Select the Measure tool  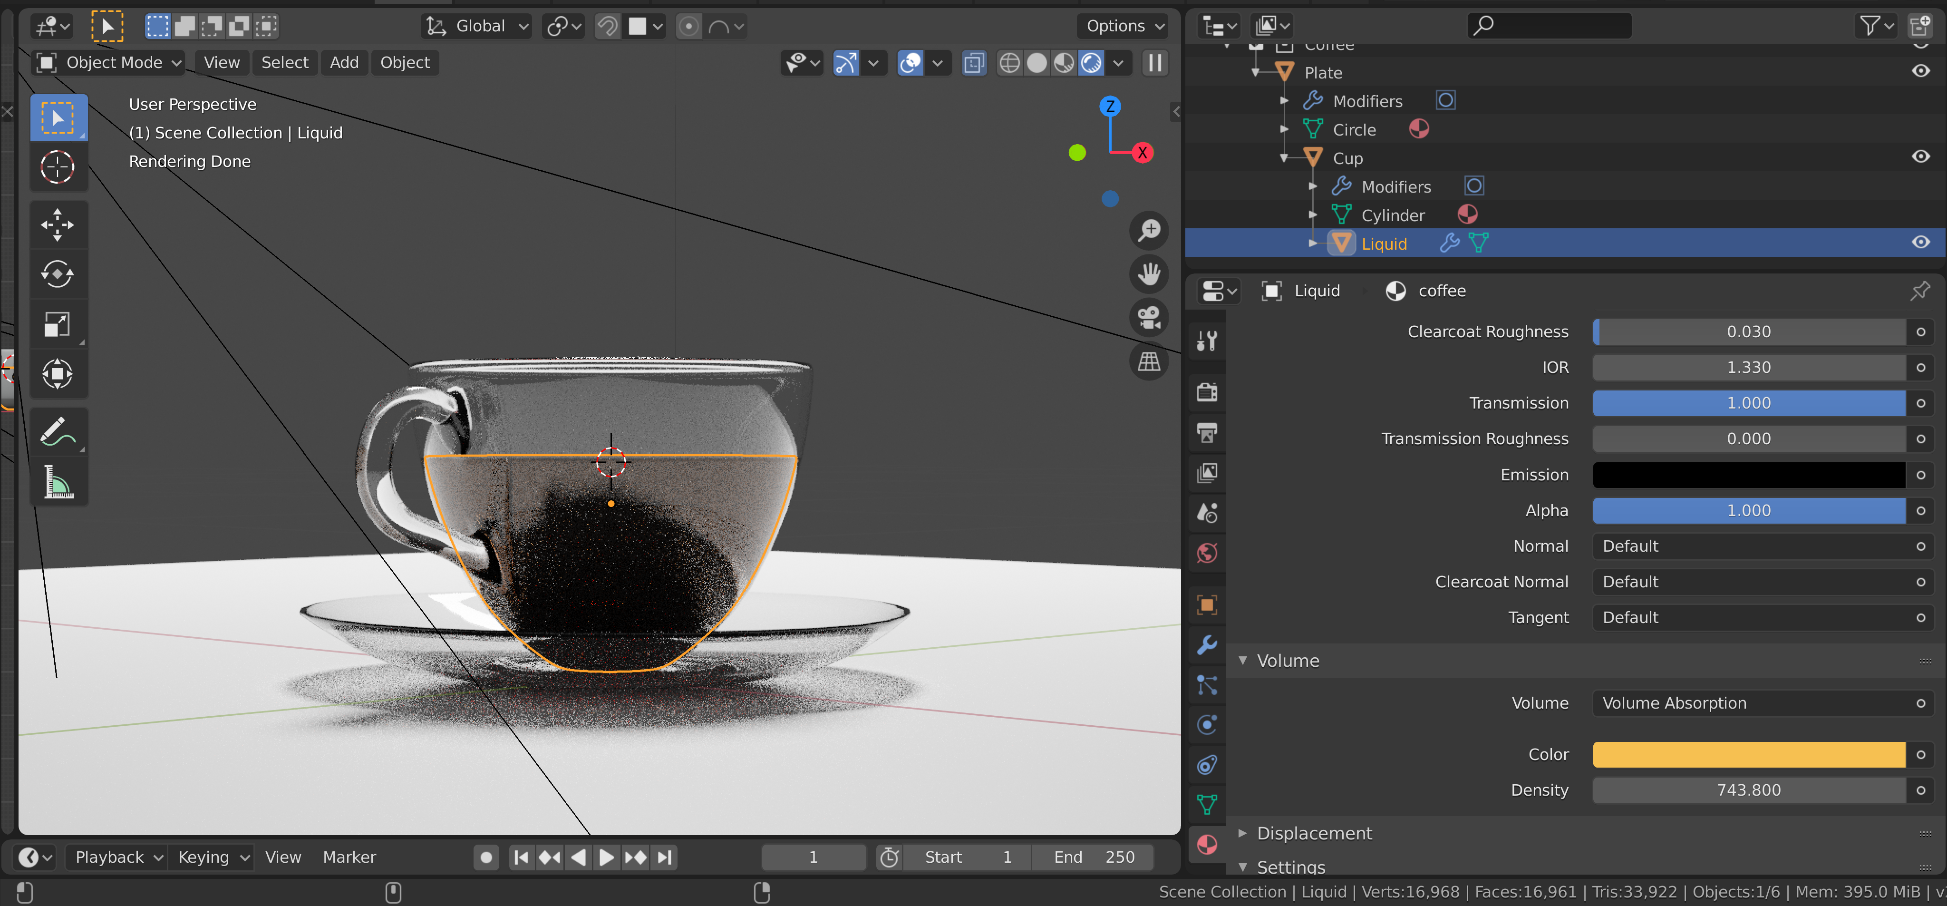pyautogui.click(x=58, y=482)
